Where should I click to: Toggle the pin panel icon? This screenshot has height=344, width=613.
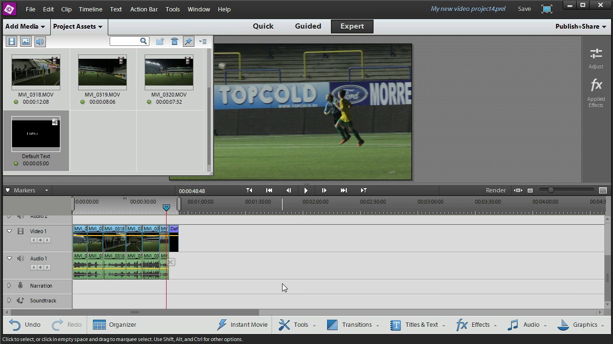pyautogui.click(x=188, y=42)
